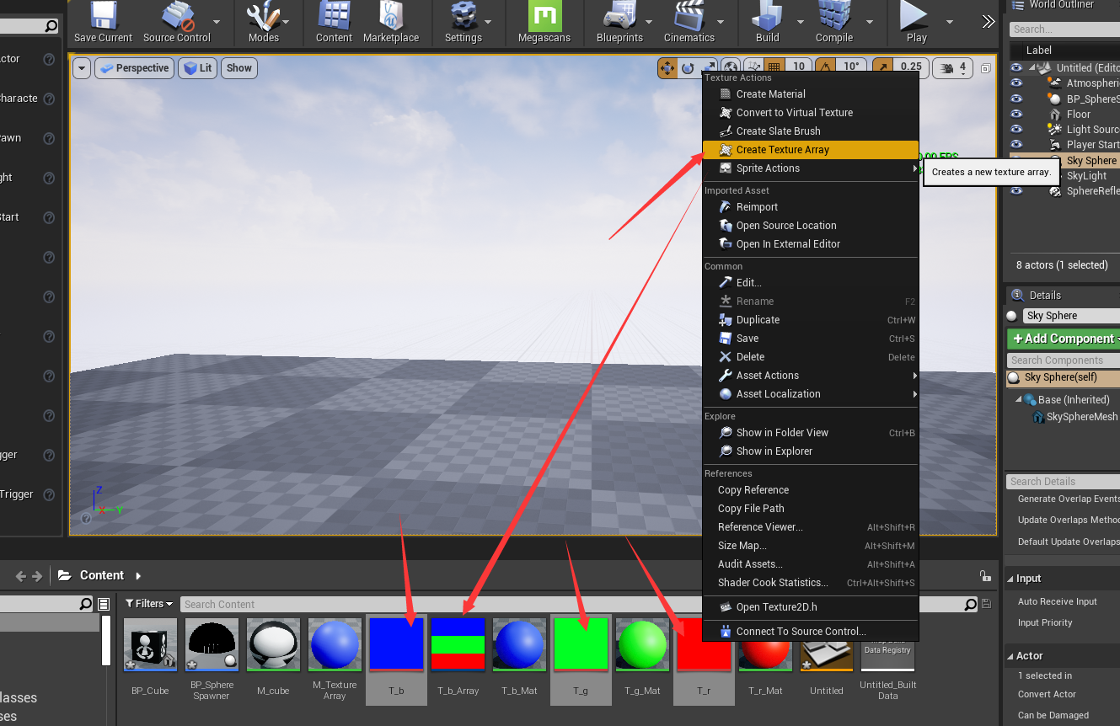The height and width of the screenshot is (726, 1120).
Task: Select the T_g green texture thumbnail
Action: pyautogui.click(x=581, y=644)
